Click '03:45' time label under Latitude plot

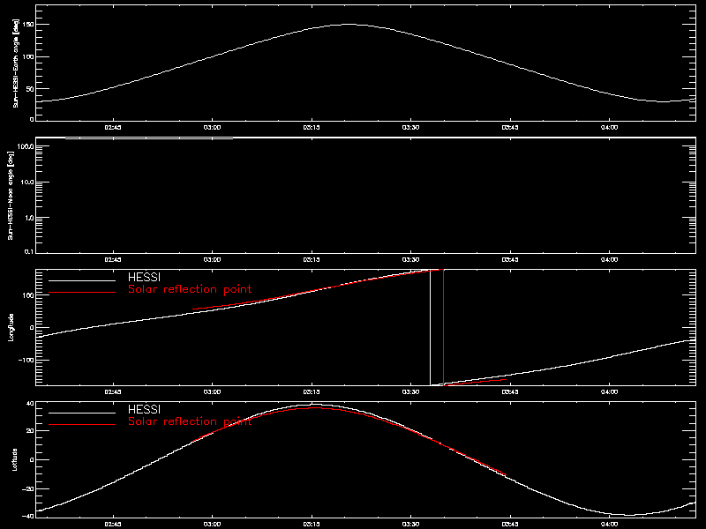(x=510, y=524)
